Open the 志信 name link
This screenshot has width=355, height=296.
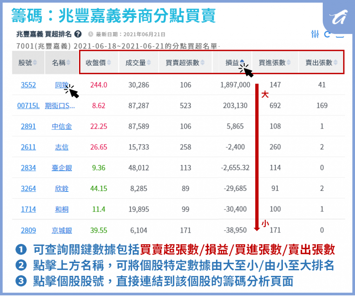[x=62, y=147]
